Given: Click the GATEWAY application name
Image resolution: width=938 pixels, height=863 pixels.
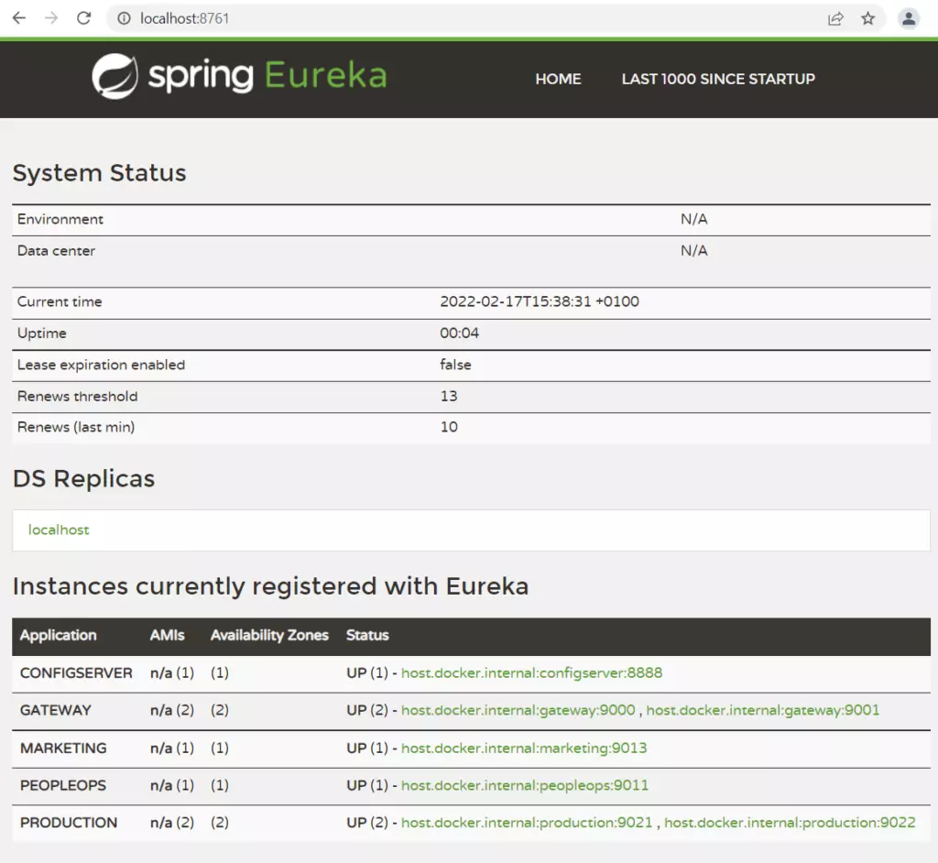Looking at the screenshot, I should (56, 710).
